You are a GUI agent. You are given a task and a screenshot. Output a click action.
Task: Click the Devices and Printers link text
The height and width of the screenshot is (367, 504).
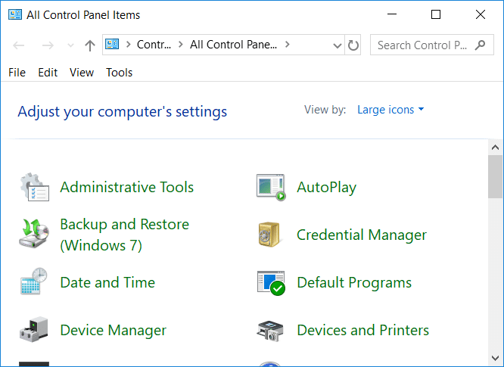point(362,330)
